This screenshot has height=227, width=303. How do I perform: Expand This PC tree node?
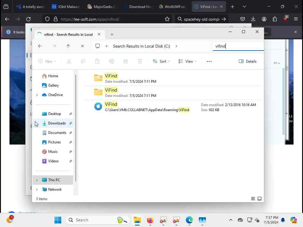[37, 180]
